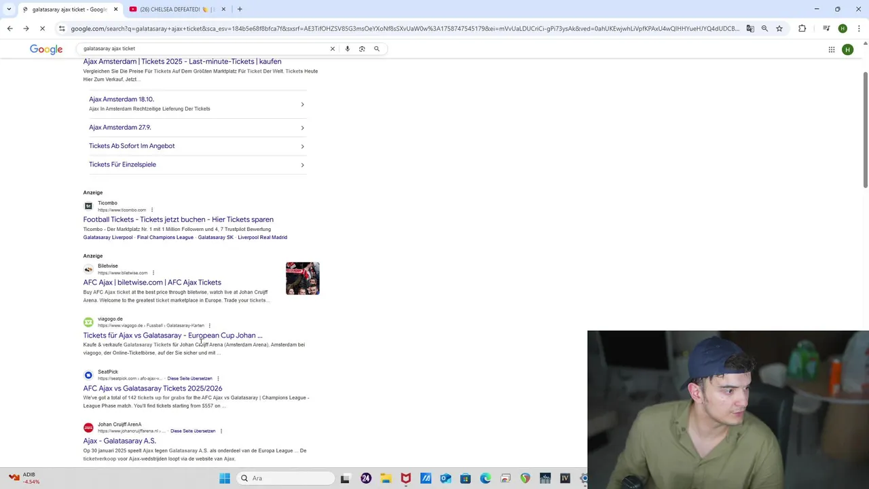
Task: Open AFC Ajax vs Galatasaray Tickets 2025/2026
Action: [153, 388]
